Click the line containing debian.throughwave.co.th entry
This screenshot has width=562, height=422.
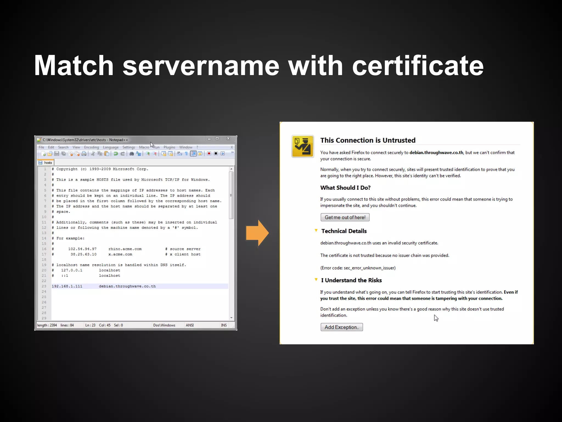(140, 286)
